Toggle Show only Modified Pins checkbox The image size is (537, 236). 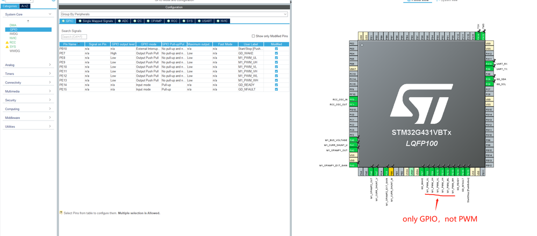(253, 36)
